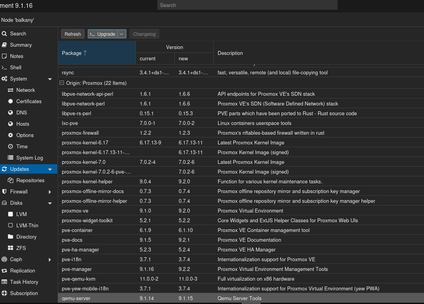This screenshot has width=424, height=304.
Task: Collapse the System section arrow
Action: click(50, 79)
